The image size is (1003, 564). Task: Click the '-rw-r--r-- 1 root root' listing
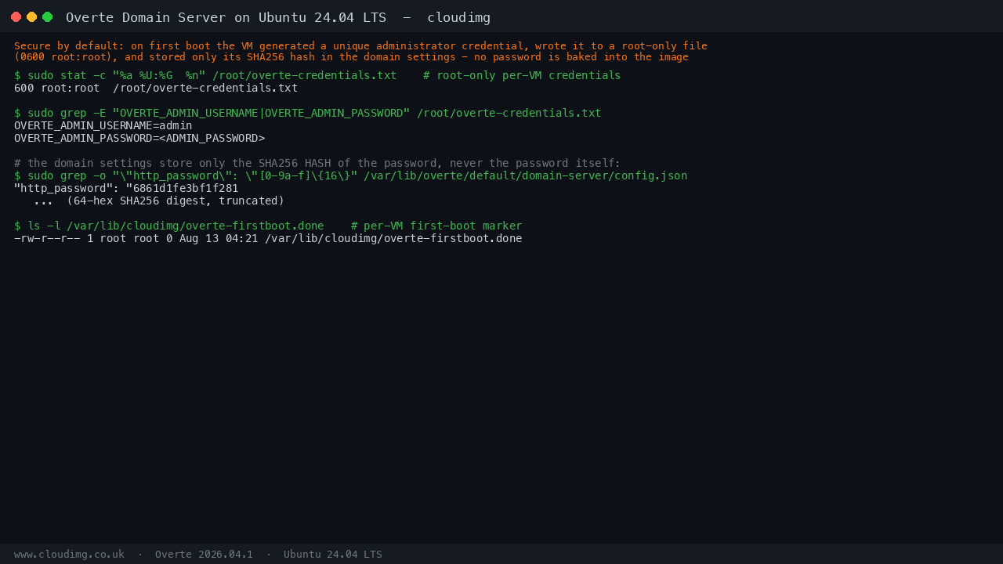point(268,238)
